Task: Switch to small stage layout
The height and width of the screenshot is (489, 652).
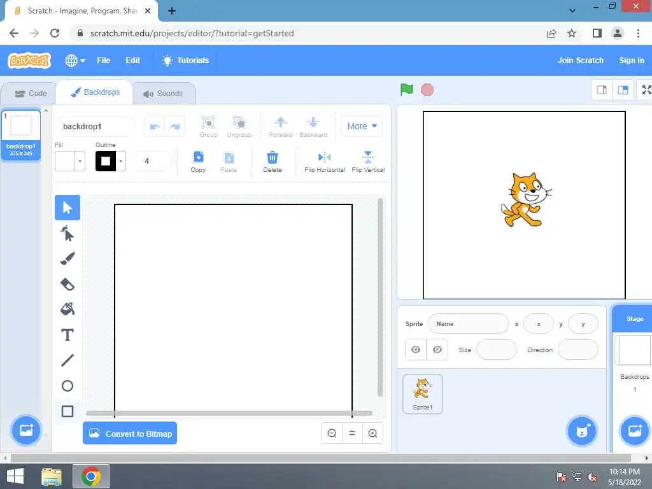Action: tap(602, 90)
